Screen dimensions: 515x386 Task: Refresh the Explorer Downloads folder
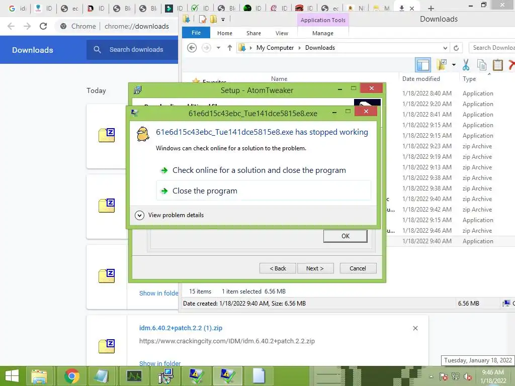pos(456,48)
